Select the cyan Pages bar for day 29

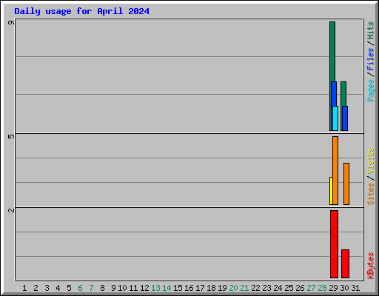tap(335, 118)
